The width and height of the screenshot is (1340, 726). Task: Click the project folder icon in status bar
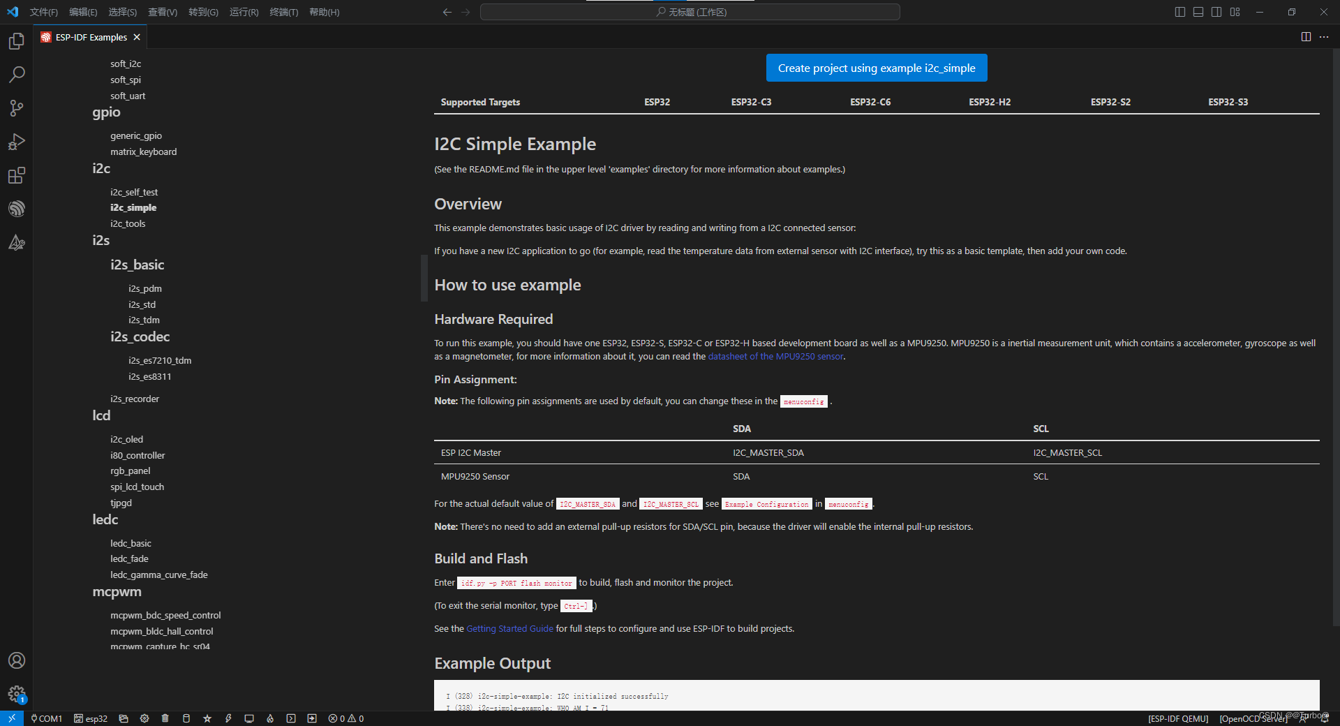click(x=124, y=718)
